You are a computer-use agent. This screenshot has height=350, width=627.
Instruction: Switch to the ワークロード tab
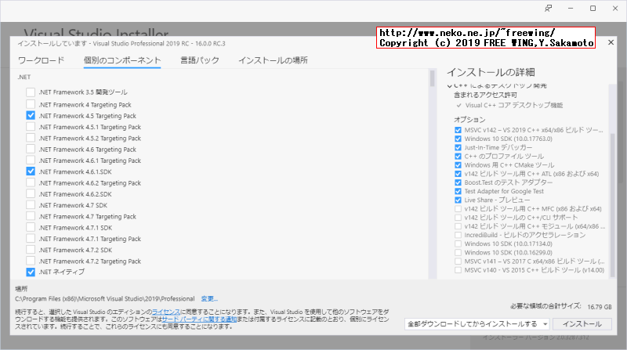coord(42,60)
